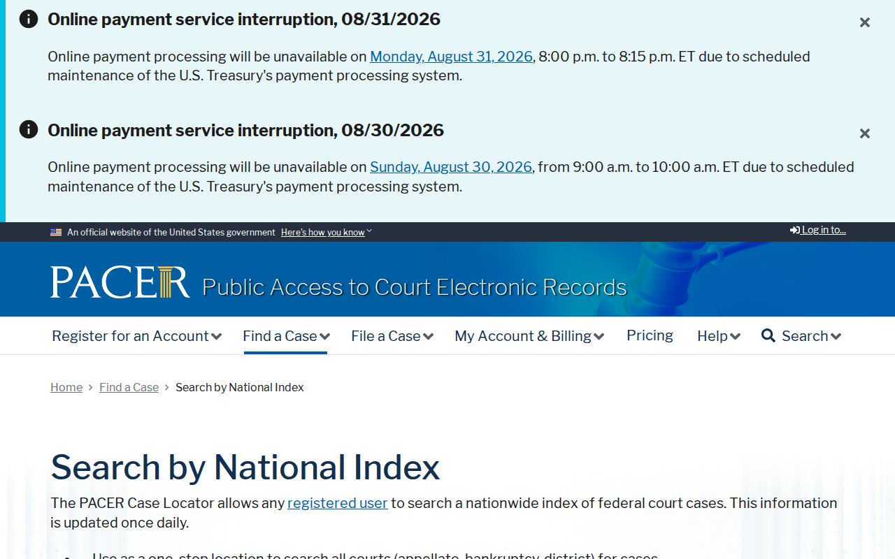Dismiss the 08/31/2026 payment interruption alert
Viewport: 895px width, 559px height.
[865, 22]
